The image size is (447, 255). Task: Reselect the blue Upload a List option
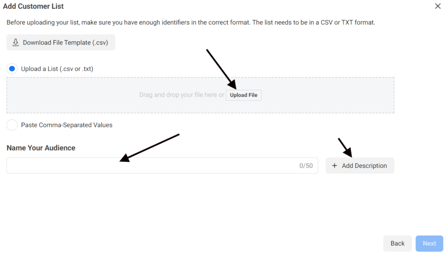click(12, 68)
